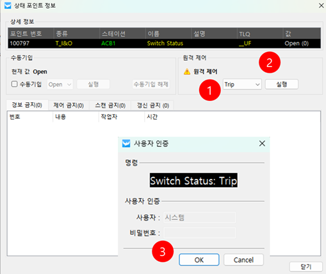The image size is (326, 274).
Task: Open the Trip remote control dropdown
Action: tap(242, 84)
